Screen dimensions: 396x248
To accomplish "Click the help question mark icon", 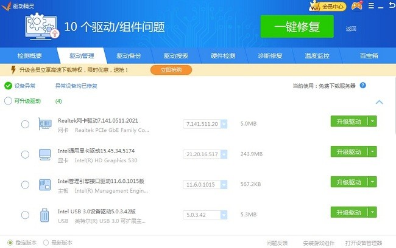I will point(363,86).
